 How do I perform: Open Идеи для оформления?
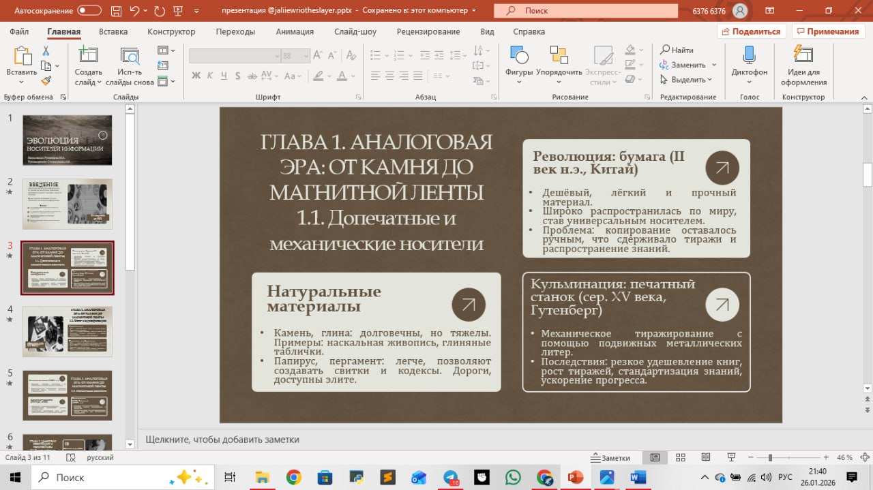click(804, 66)
